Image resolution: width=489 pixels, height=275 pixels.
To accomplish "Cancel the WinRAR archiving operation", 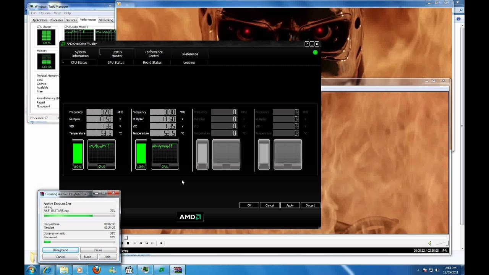I will [x=60, y=257].
